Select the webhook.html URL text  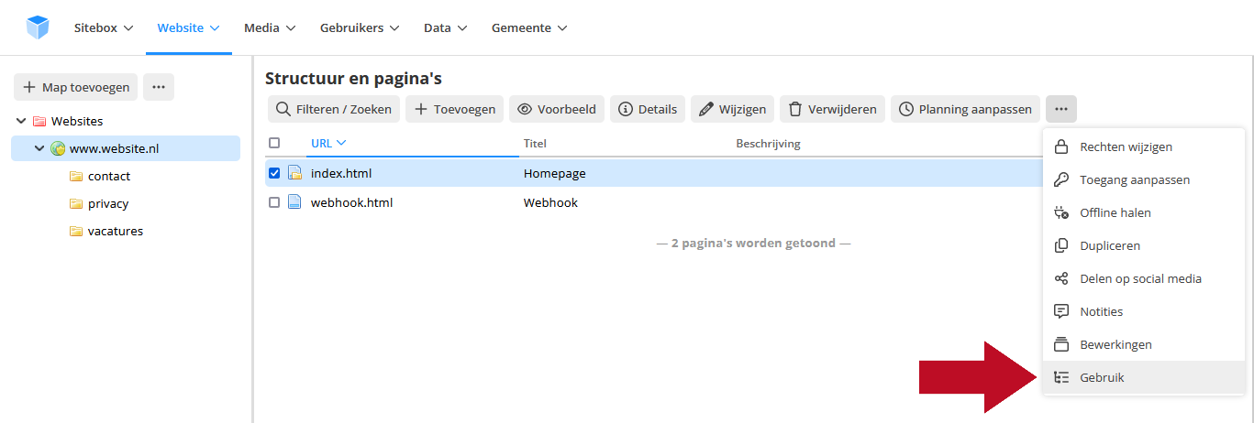(x=351, y=202)
